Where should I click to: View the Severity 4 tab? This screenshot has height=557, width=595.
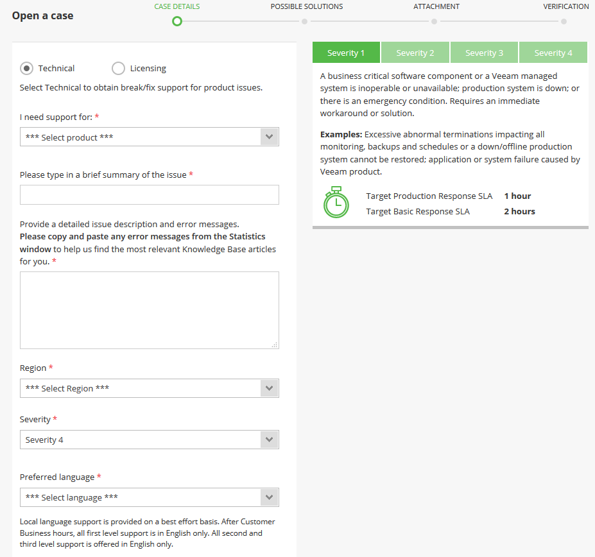(553, 53)
